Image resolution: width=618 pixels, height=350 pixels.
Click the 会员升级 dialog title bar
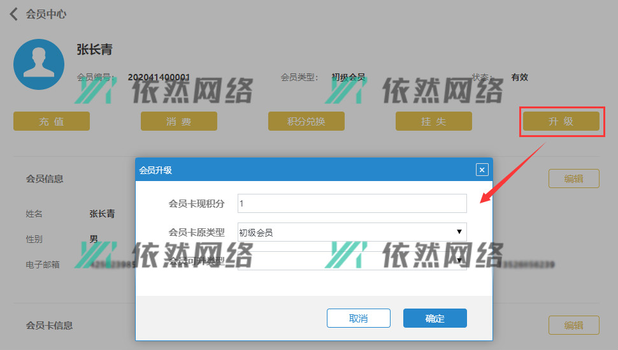pyautogui.click(x=306, y=170)
